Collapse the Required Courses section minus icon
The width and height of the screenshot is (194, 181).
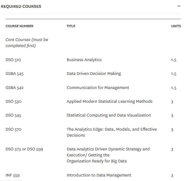179,6
